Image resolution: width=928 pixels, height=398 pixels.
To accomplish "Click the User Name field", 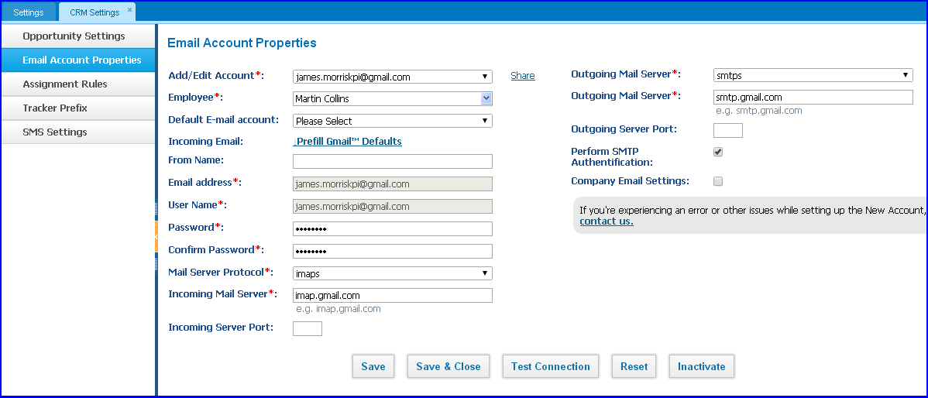I will (x=393, y=207).
